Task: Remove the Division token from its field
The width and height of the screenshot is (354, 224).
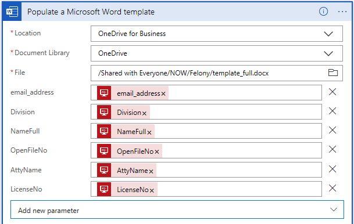Action: pos(144,113)
